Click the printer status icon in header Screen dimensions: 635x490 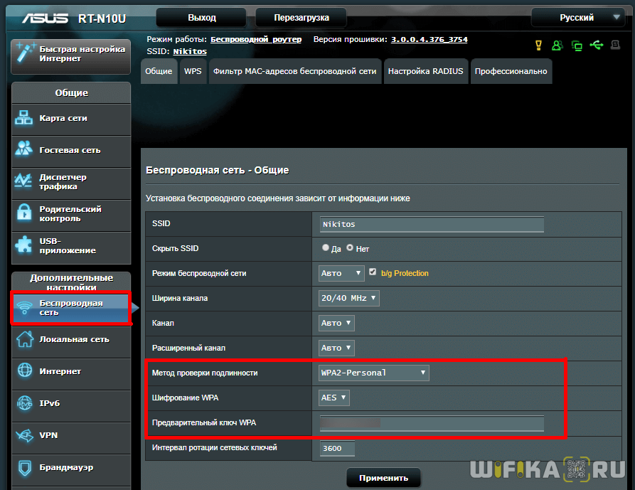(x=615, y=46)
